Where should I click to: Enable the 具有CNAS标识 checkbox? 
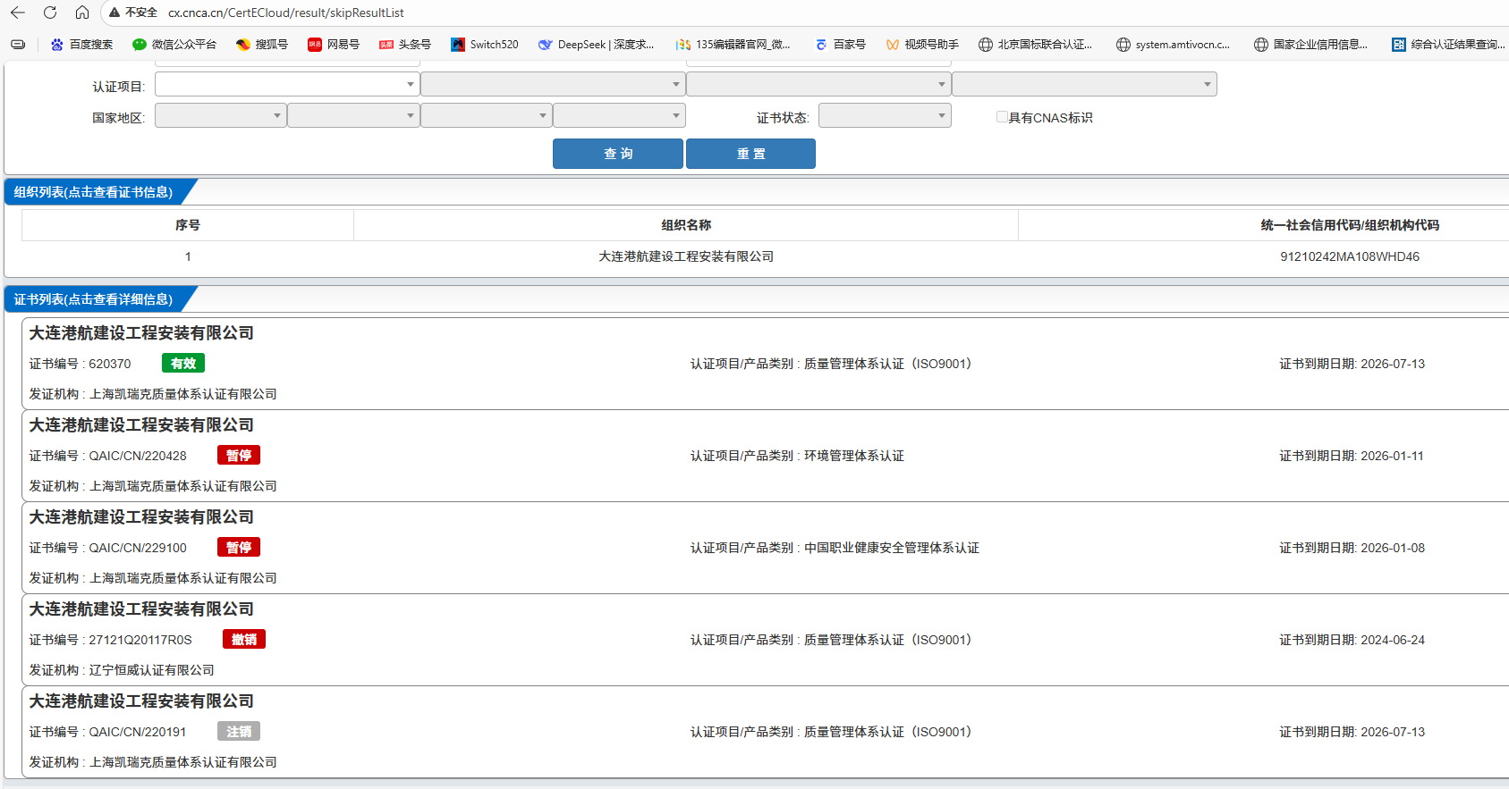pos(1002,117)
